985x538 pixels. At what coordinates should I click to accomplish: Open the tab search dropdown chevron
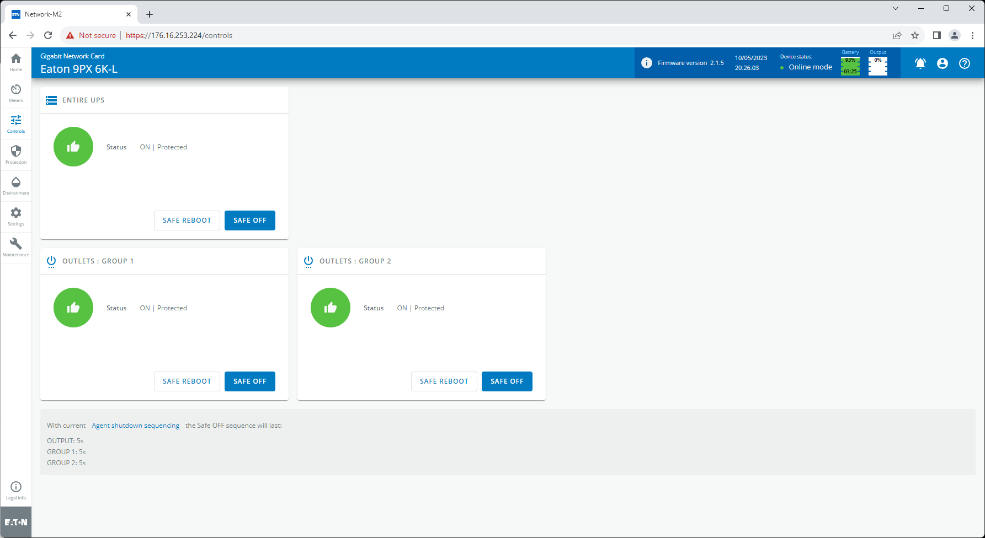[896, 8]
